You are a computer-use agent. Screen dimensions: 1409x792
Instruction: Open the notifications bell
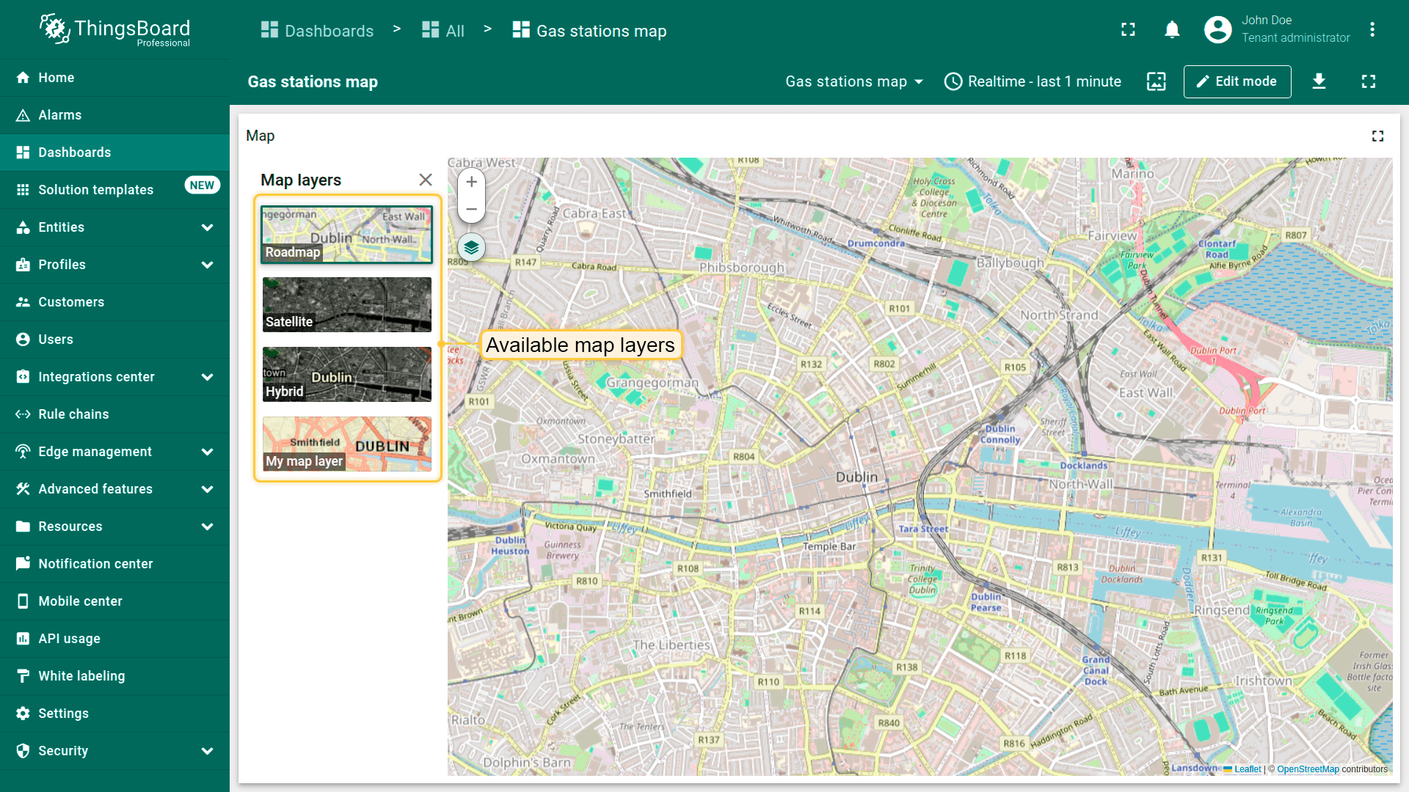pos(1172,29)
